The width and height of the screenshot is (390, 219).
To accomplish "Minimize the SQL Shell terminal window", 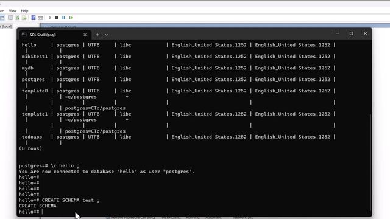I will (x=337, y=33).
